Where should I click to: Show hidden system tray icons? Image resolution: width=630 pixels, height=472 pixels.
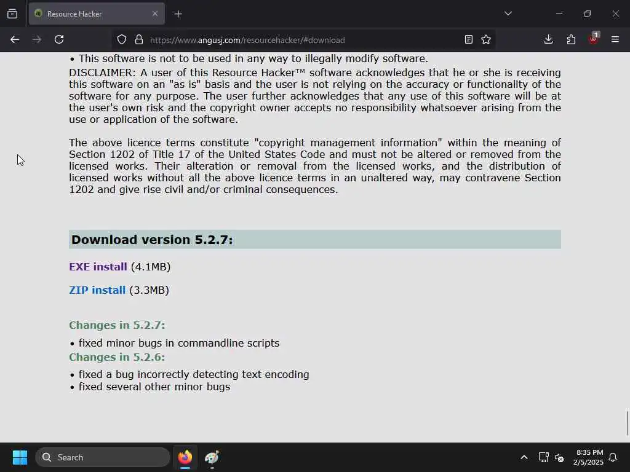click(524, 457)
